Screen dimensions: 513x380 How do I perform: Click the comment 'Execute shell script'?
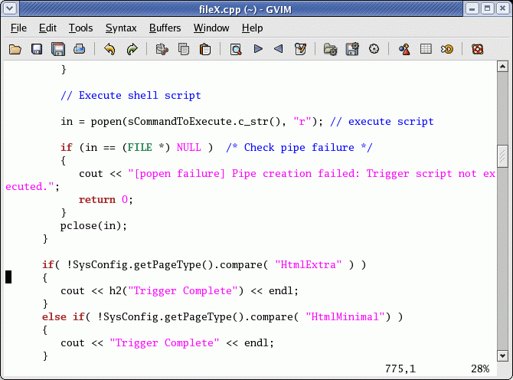(131, 96)
